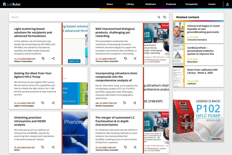This screenshot has height=155, width=232.
Task: Click tag icon on Well characterized biological products card
Action: tap(125, 58)
